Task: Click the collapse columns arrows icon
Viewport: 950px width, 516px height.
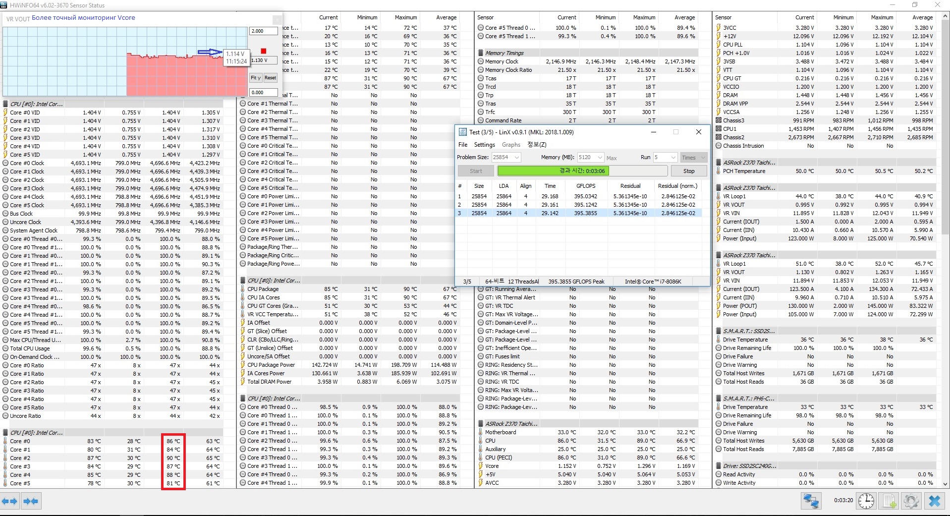Action: [x=31, y=501]
